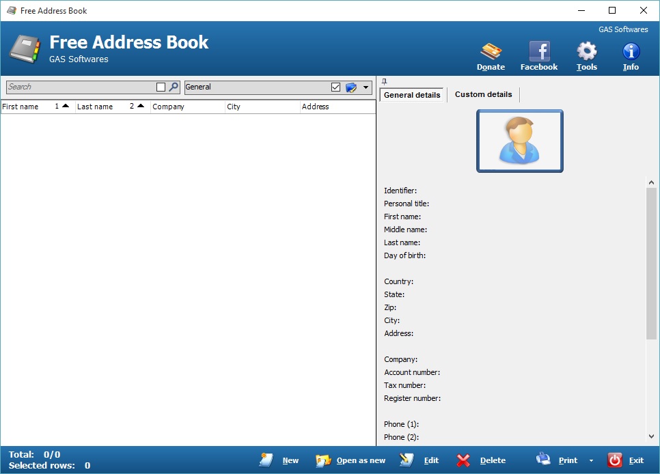Image resolution: width=660 pixels, height=474 pixels.
Task: Click the details scrollbar down arrow
Action: tap(651, 436)
